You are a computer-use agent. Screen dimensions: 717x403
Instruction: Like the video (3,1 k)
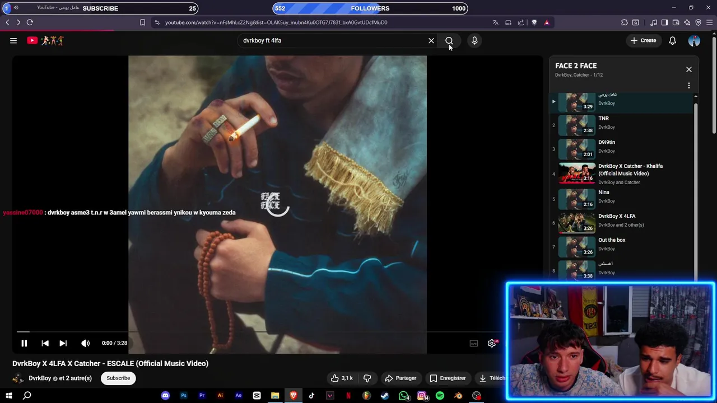point(342,378)
